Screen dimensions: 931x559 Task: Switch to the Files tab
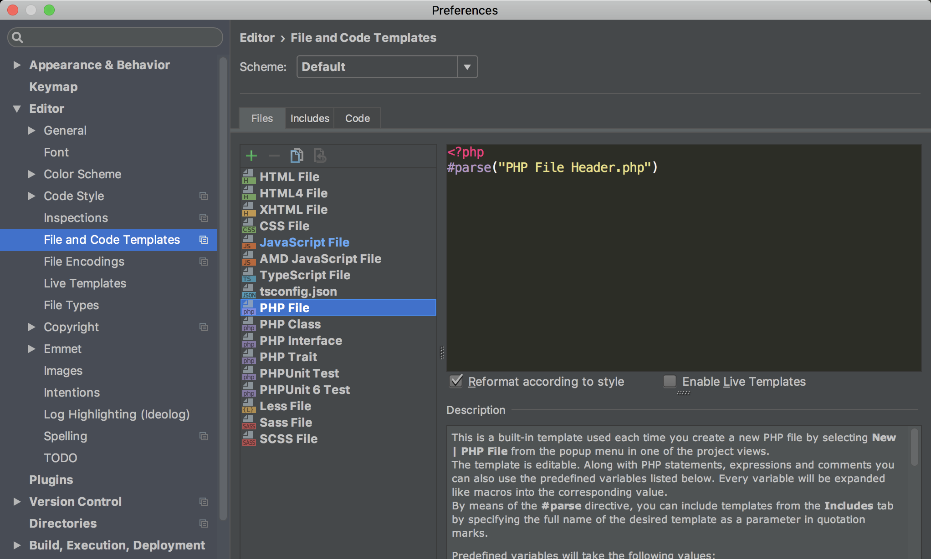pos(262,118)
